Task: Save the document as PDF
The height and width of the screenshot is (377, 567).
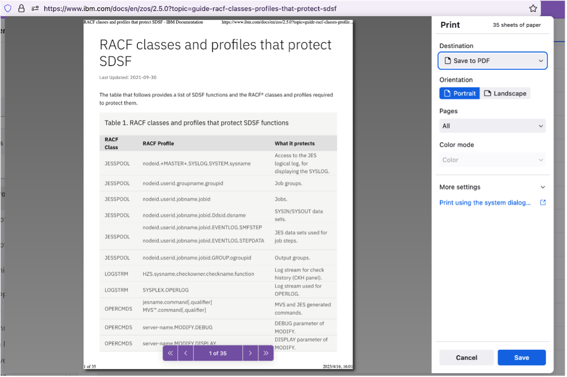Action: point(521,357)
